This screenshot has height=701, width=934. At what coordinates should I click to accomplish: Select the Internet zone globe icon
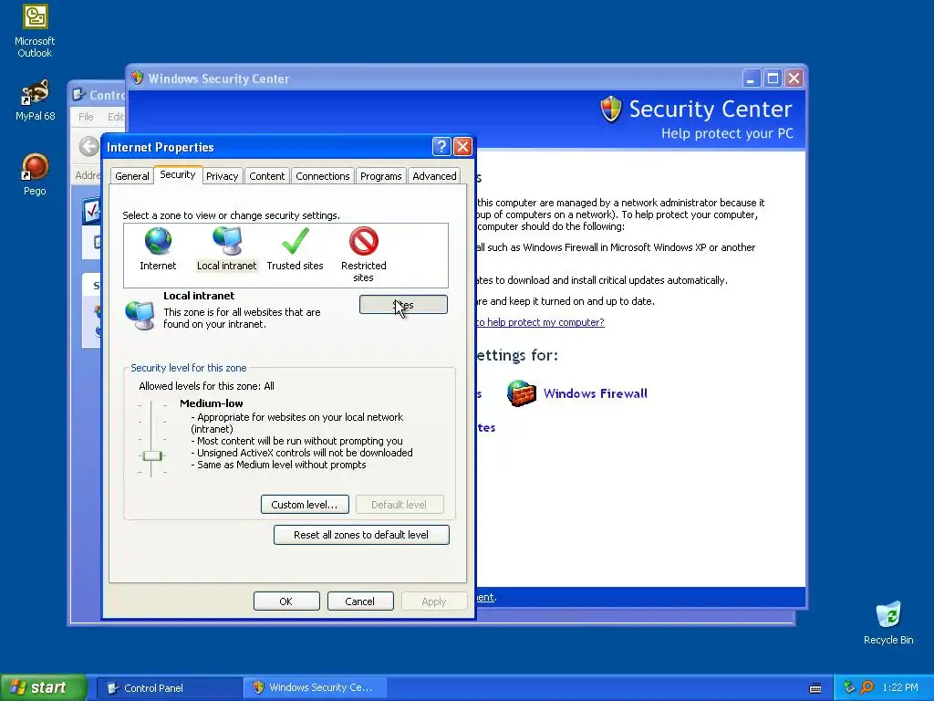tap(158, 241)
